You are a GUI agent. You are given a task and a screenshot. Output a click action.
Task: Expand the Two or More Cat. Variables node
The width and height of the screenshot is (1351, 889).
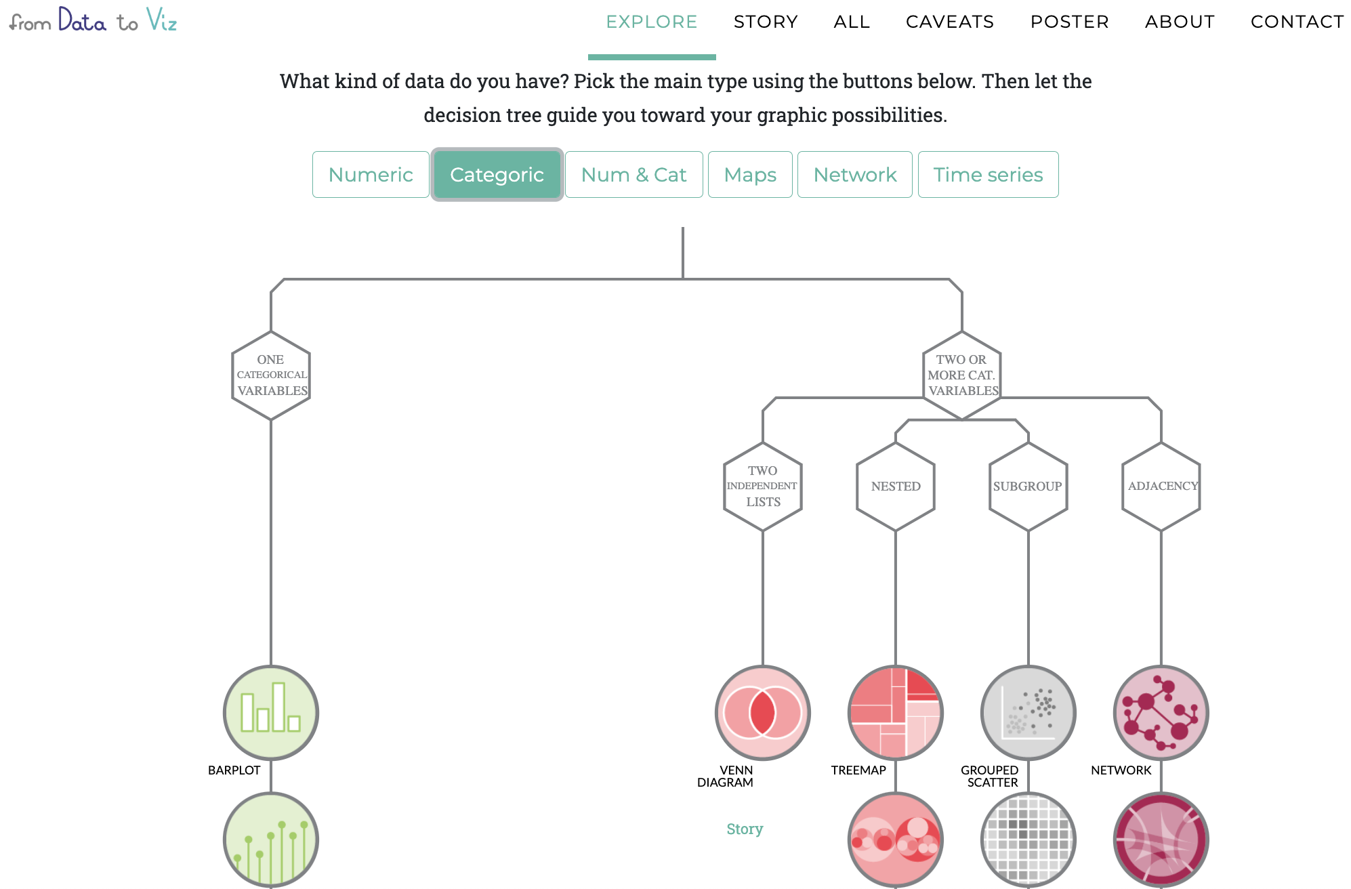pyautogui.click(x=962, y=375)
